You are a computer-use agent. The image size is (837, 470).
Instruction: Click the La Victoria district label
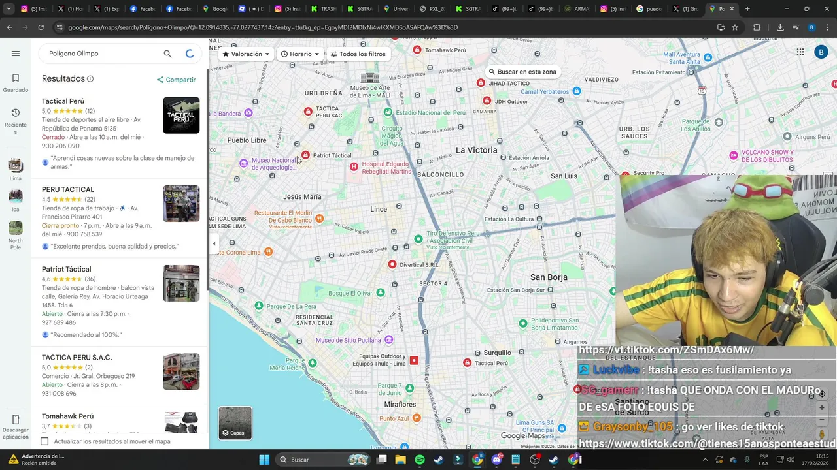pos(476,150)
